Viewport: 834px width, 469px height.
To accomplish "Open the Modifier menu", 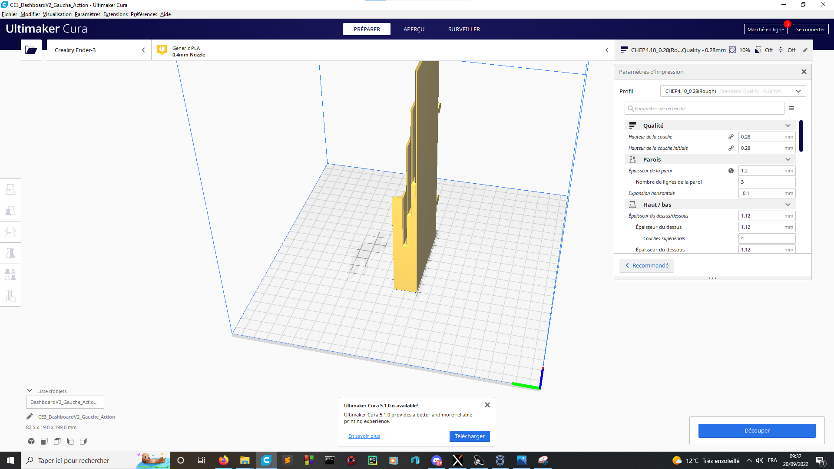I will [30, 14].
